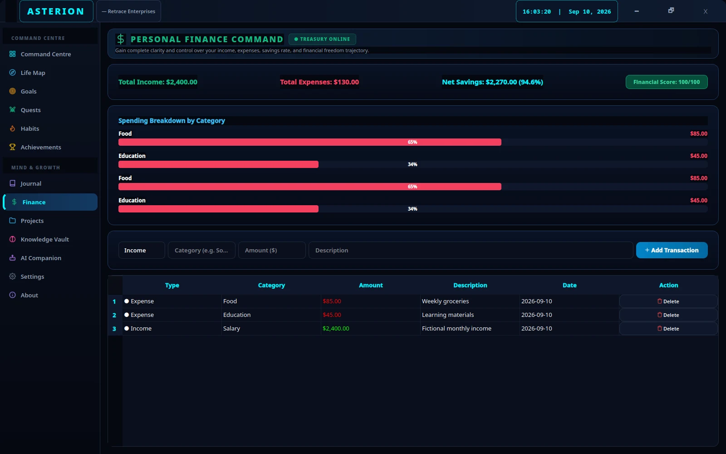Click the Treasury Online status badge
Image resolution: width=726 pixels, height=454 pixels.
click(x=322, y=39)
